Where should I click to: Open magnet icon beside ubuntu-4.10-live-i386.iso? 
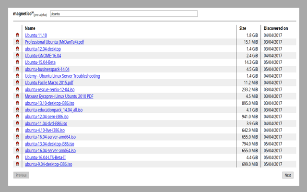[18, 130]
